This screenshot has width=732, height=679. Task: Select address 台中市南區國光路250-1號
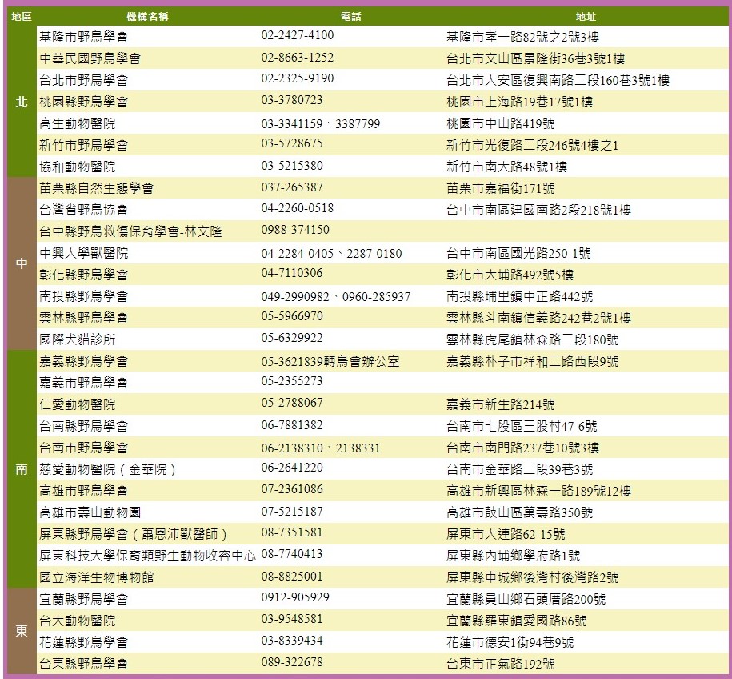tap(518, 253)
